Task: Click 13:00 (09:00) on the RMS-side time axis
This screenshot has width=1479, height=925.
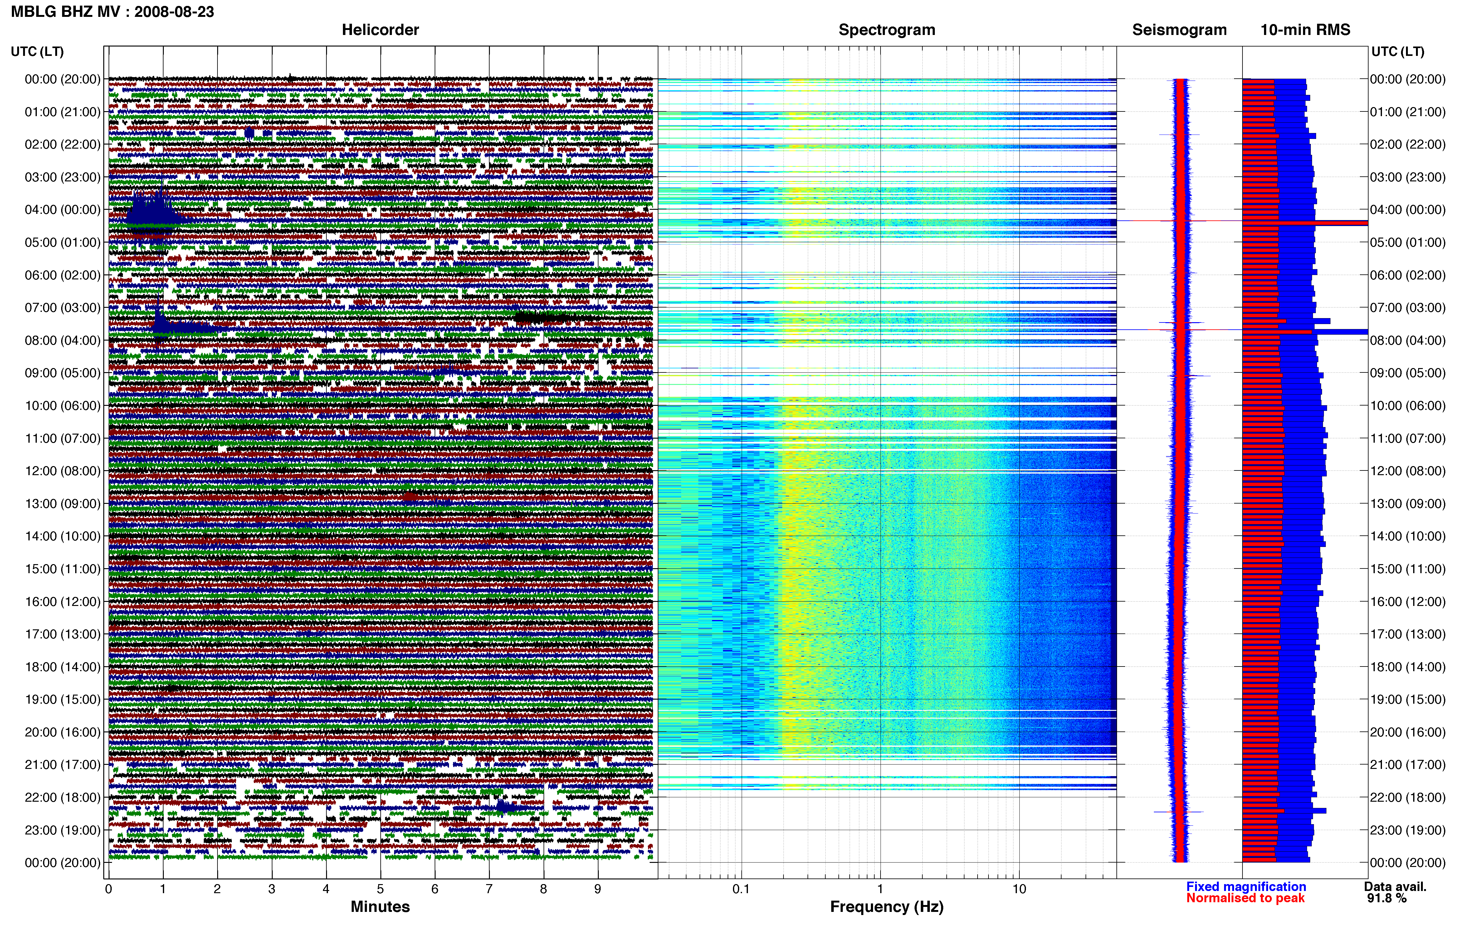Action: pos(1408,504)
